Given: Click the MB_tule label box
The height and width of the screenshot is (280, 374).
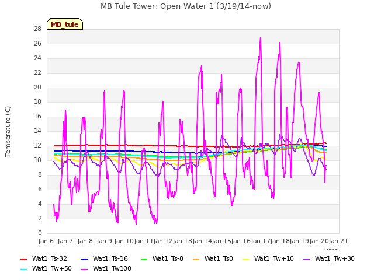Looking at the screenshot, I should (x=65, y=24).
